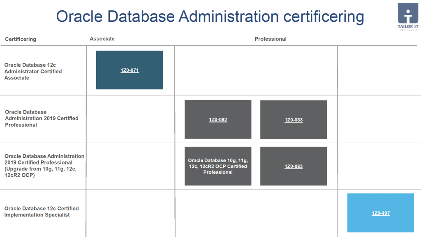Click the slide title Oracle Database Administration certificering
The height and width of the screenshot is (237, 421).
point(210,16)
